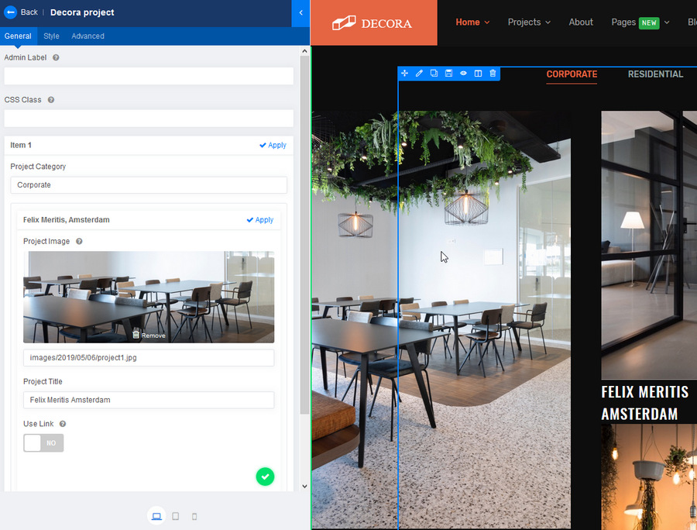Collapse the Item 1 section header
697x530 pixels.
(149, 145)
